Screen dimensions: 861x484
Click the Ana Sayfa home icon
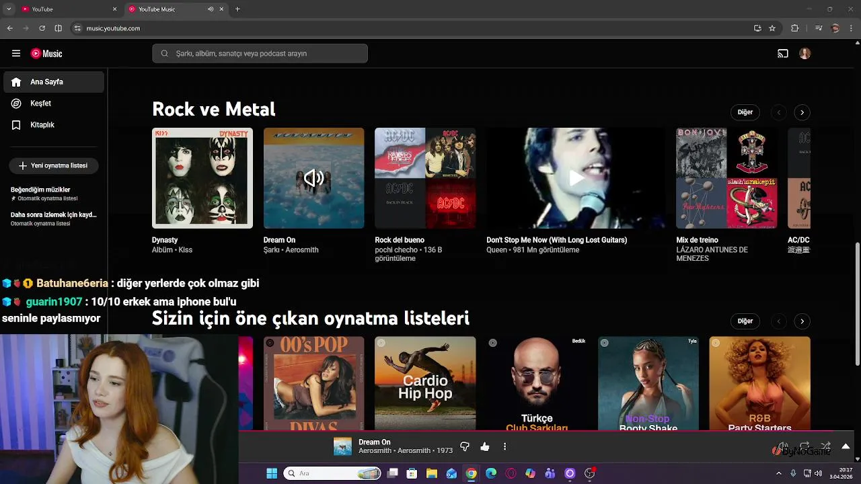(16, 82)
